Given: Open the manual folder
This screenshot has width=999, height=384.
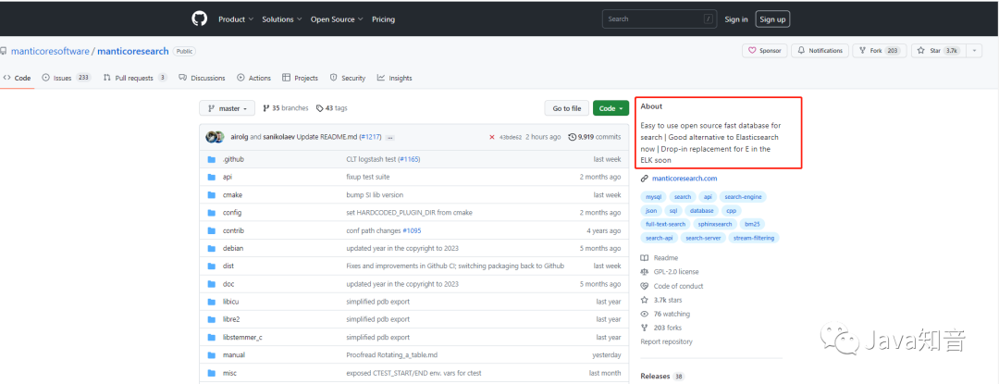Looking at the screenshot, I should point(234,354).
